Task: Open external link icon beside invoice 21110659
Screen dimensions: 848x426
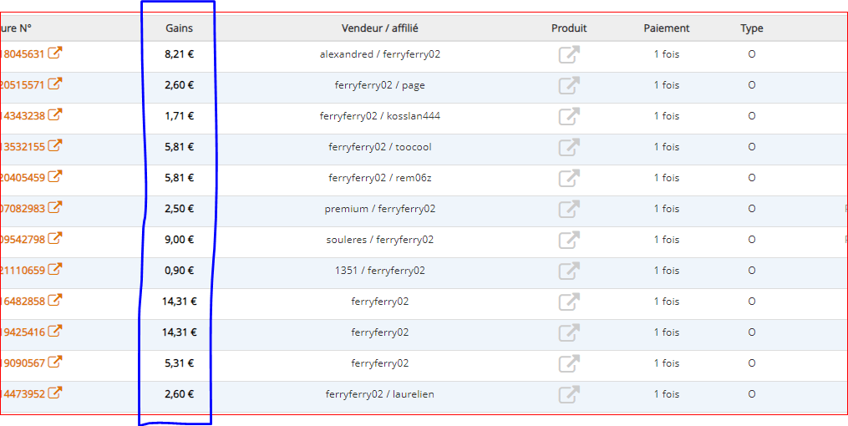Action: pyautogui.click(x=54, y=269)
